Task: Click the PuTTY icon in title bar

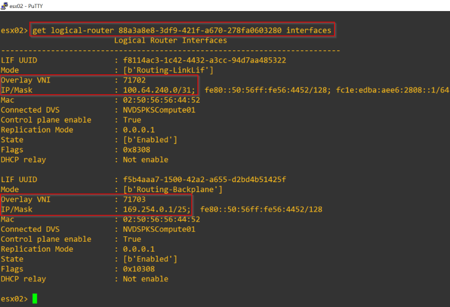Action: tap(5, 5)
